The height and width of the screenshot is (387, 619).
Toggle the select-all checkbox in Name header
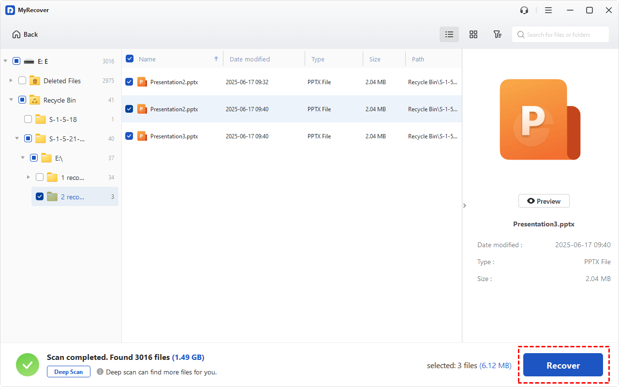[x=130, y=59]
